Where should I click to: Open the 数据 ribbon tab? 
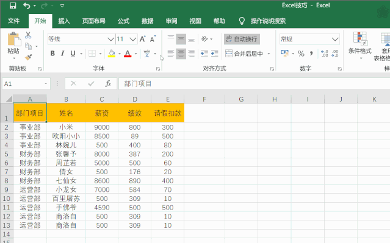(x=148, y=21)
